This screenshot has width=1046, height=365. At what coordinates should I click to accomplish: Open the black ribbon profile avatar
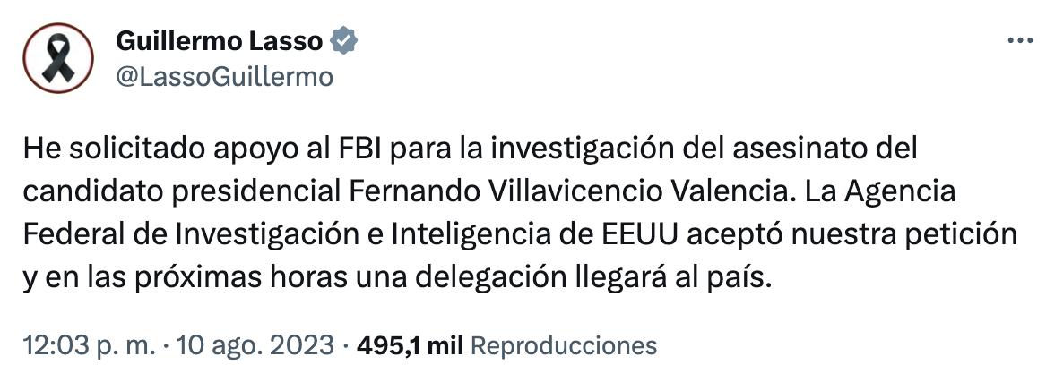(58, 58)
